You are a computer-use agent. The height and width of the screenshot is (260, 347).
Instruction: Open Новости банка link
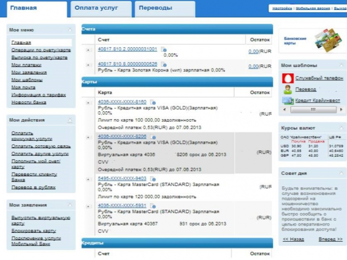click(29, 102)
